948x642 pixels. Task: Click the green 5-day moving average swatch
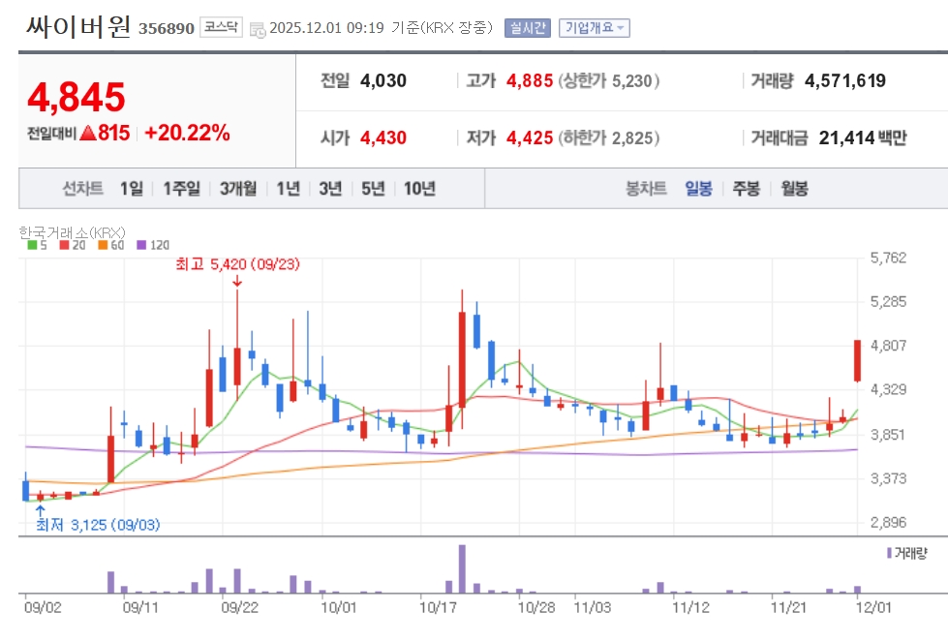pos(32,245)
